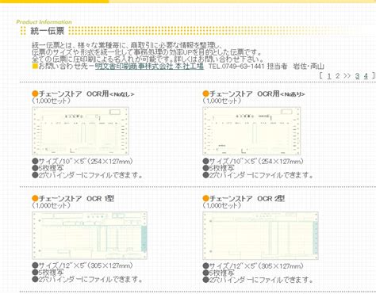This screenshot has width=376, height=294.
Task: Open the 明文舎印刷商事株式会社 本社工場 link
Action: click(149, 66)
